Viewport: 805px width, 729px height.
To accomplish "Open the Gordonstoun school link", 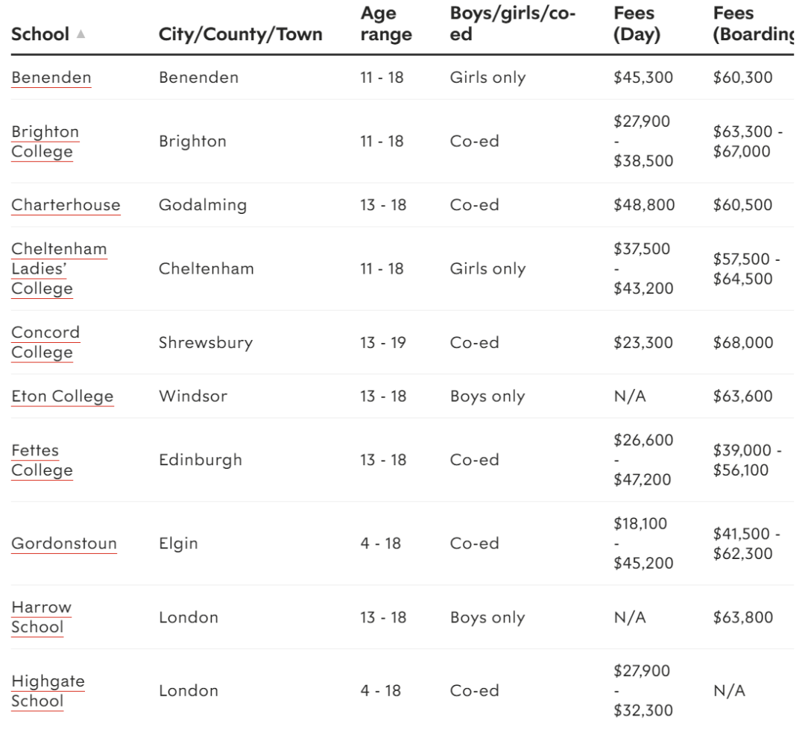I will click(x=64, y=543).
